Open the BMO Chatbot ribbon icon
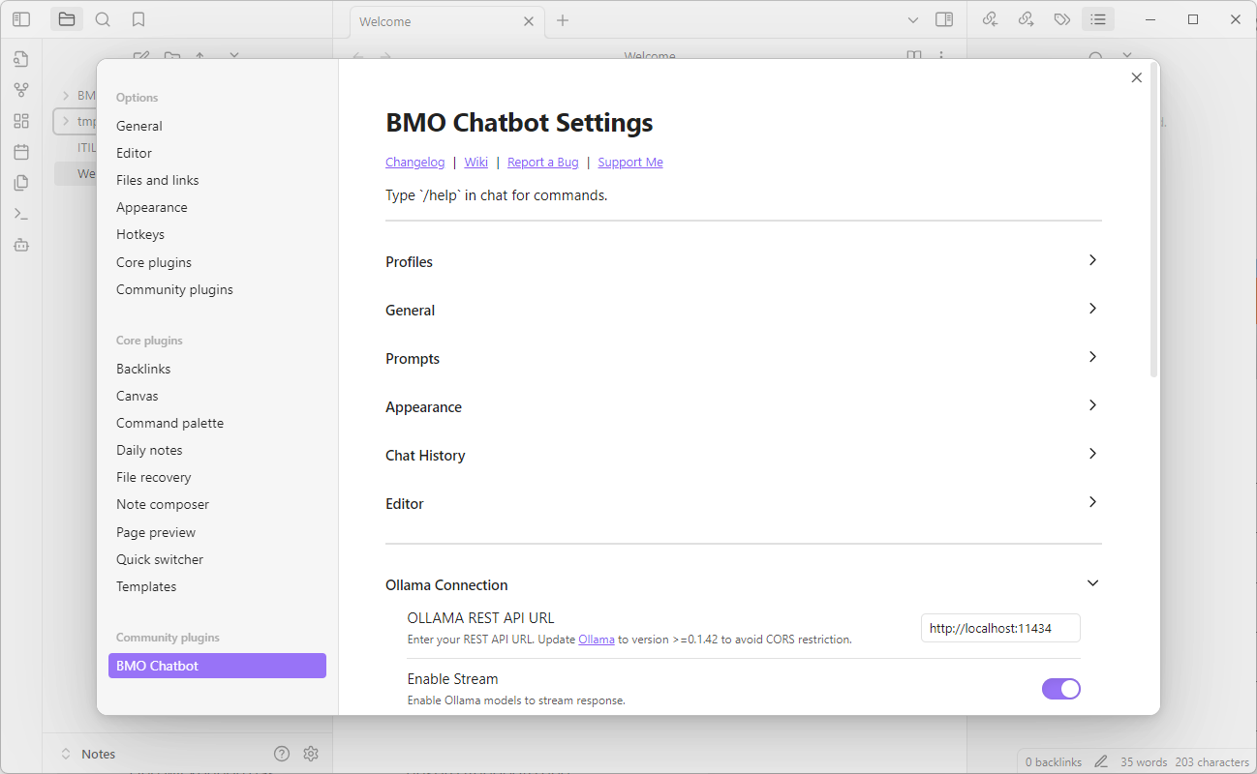1257x774 pixels. [21, 245]
